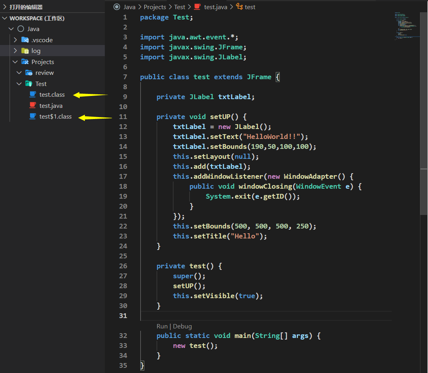This screenshot has height=373, width=428.
Task: Select the .vscode folder label
Action: click(x=42, y=40)
